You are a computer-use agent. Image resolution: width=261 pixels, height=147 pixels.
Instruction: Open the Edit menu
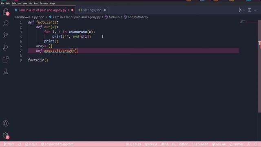8,3
